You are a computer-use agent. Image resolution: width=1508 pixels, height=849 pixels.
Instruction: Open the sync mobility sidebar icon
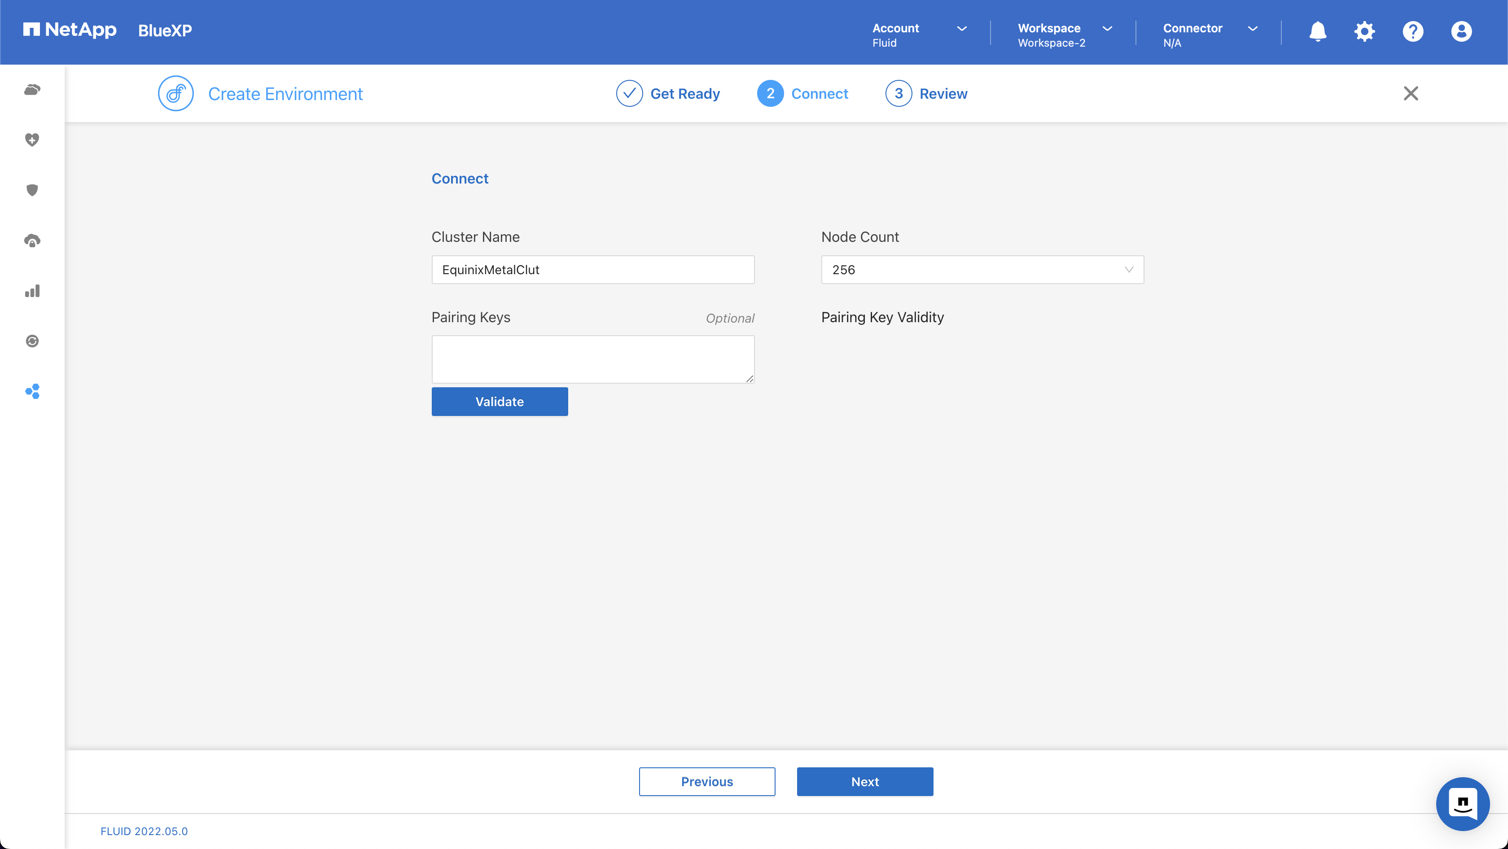click(x=32, y=341)
